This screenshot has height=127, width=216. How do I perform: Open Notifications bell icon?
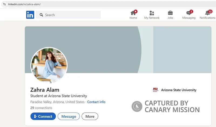point(207,13)
